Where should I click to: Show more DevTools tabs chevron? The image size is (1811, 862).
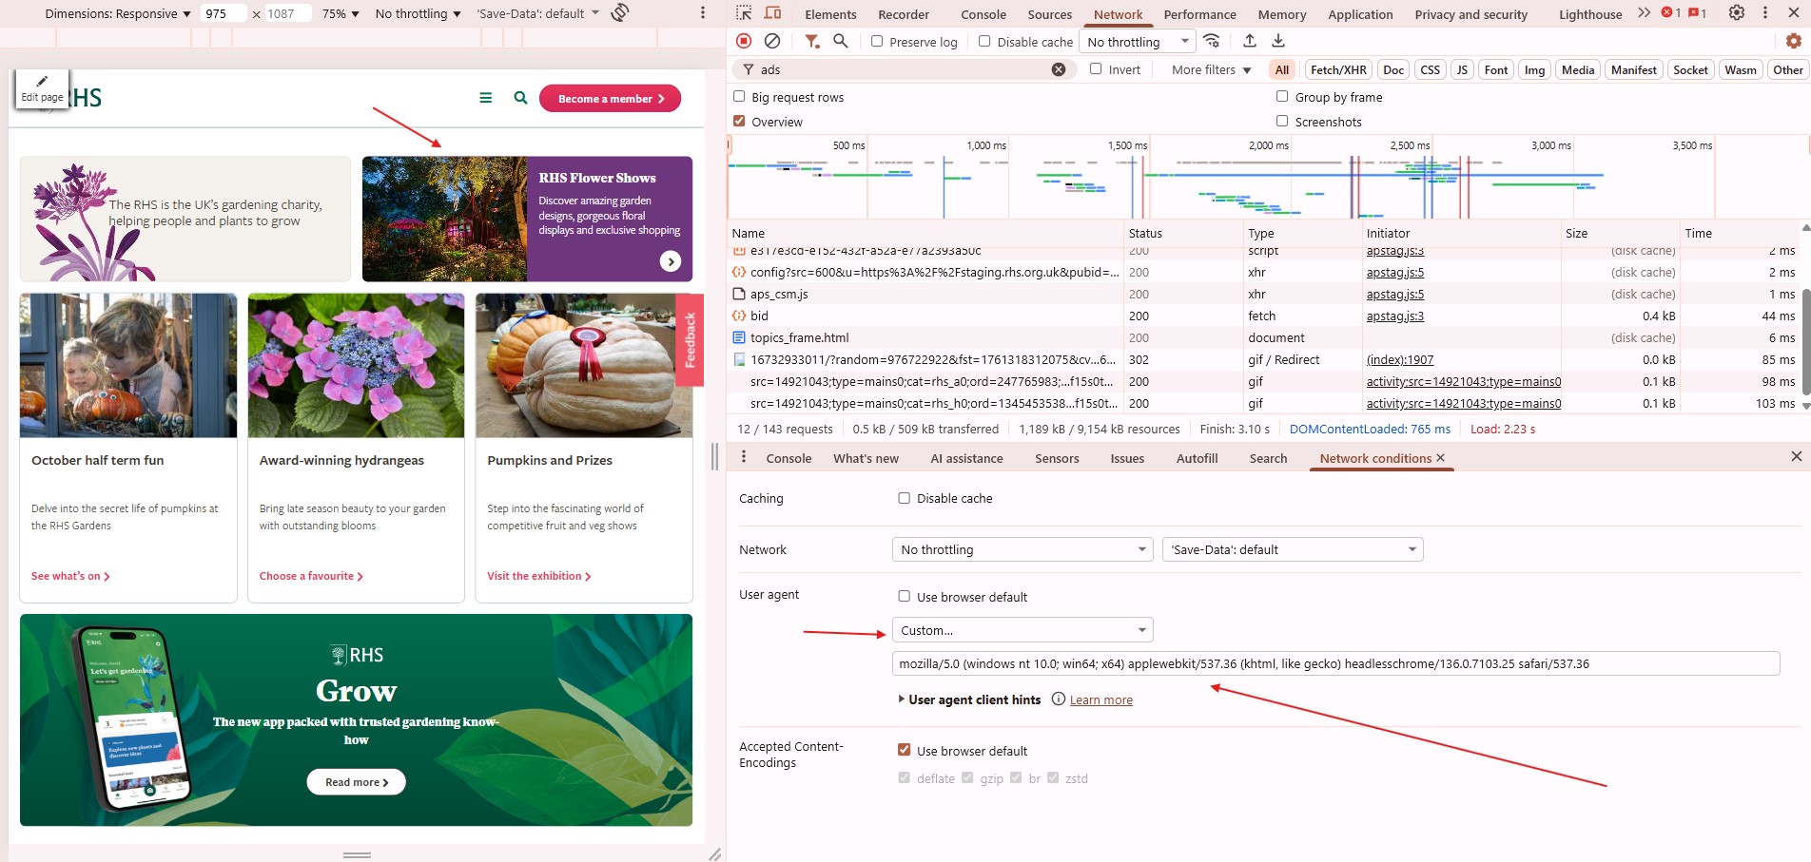click(x=1644, y=13)
